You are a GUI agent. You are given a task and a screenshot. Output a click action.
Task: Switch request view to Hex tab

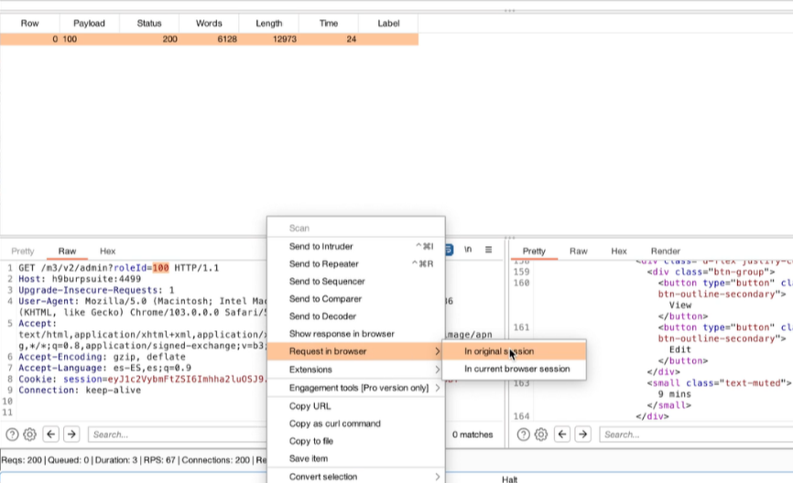coord(107,251)
